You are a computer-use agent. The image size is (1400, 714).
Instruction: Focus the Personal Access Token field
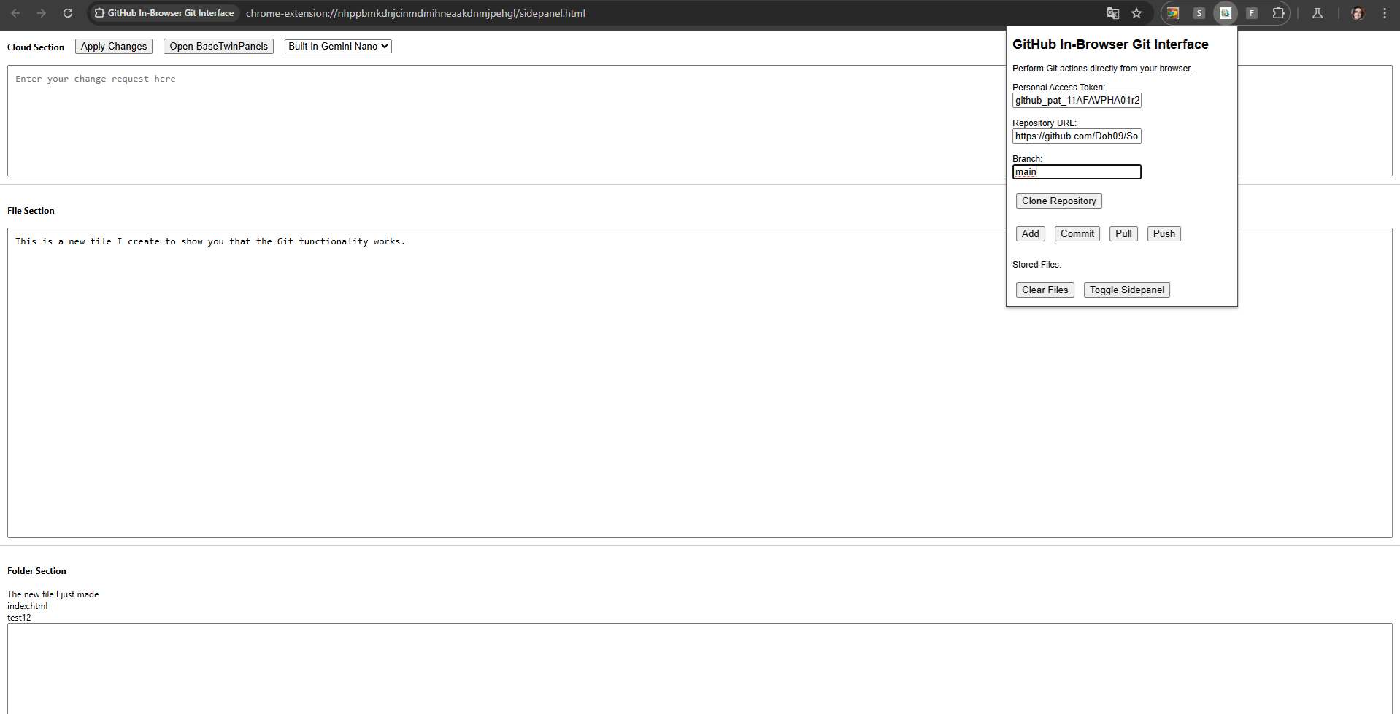coord(1077,100)
